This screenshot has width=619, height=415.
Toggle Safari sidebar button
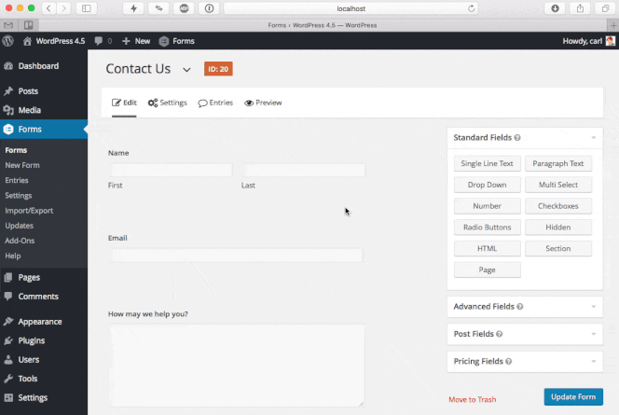click(87, 8)
